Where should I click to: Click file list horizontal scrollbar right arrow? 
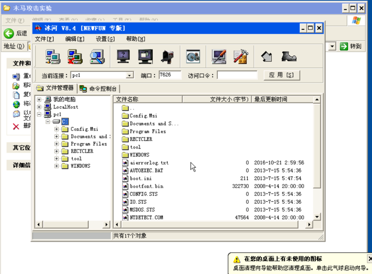point(309,224)
